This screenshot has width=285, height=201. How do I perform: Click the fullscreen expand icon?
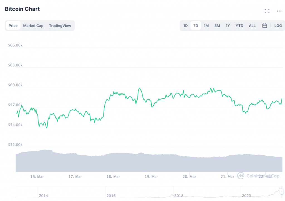(267, 11)
